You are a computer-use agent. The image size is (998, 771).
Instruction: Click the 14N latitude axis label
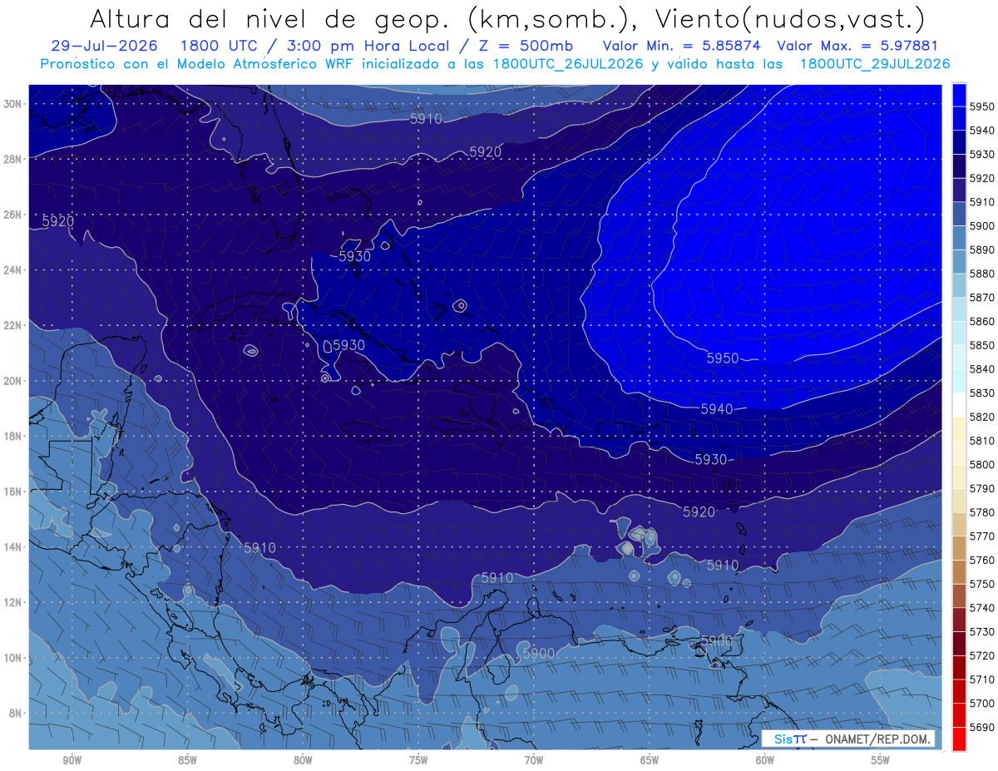point(12,547)
